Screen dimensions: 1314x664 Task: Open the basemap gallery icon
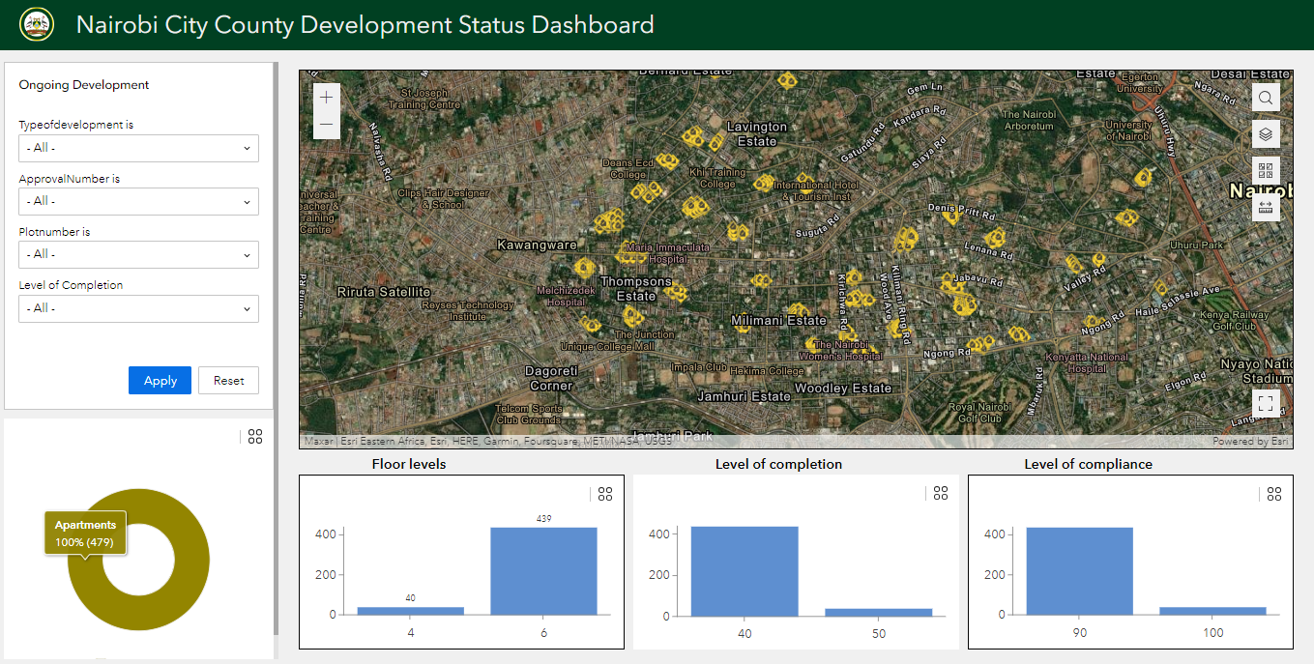coord(1266,171)
